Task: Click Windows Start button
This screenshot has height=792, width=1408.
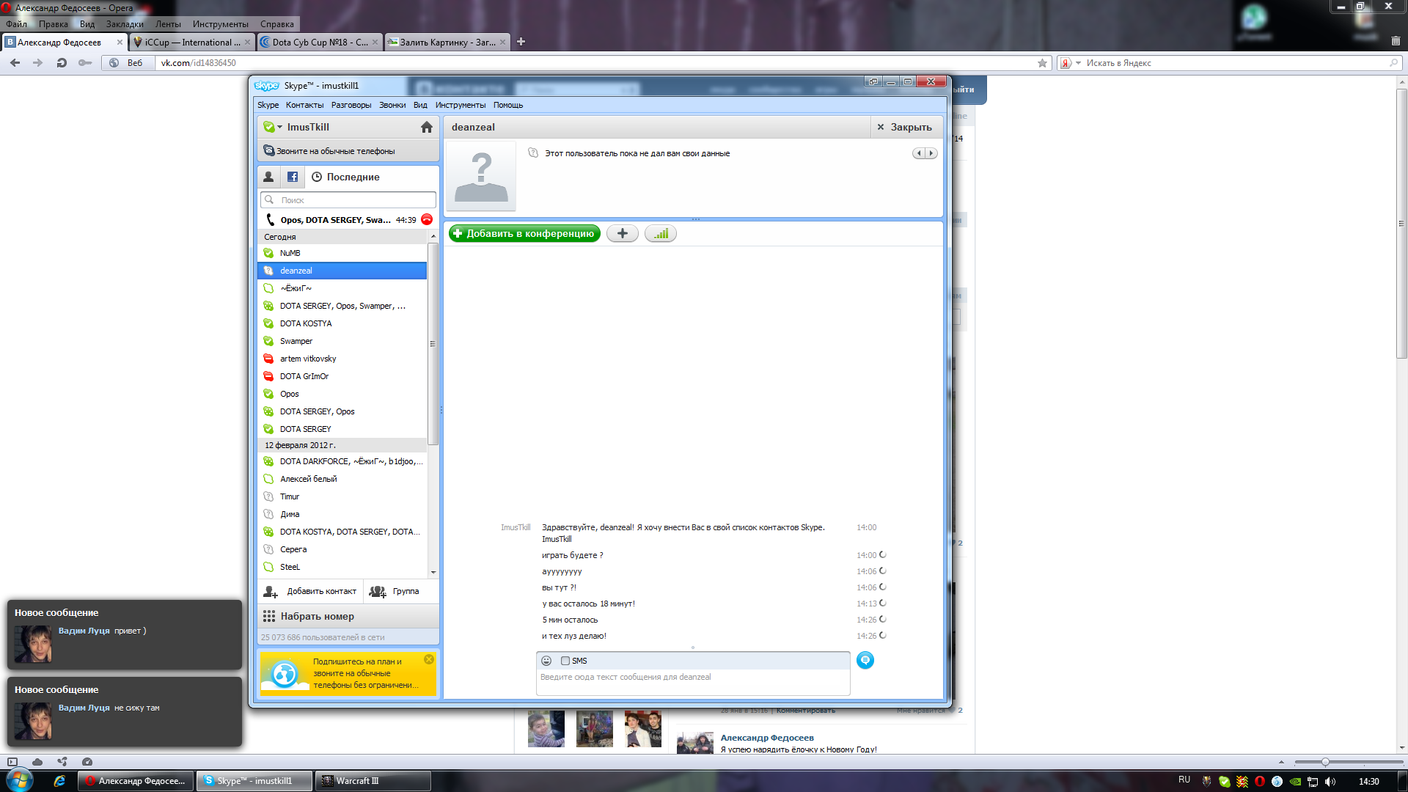Action: (x=19, y=780)
